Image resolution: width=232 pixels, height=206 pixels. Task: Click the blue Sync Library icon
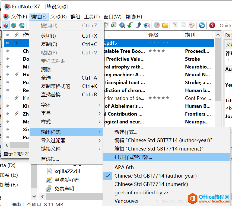coord(202,25)
